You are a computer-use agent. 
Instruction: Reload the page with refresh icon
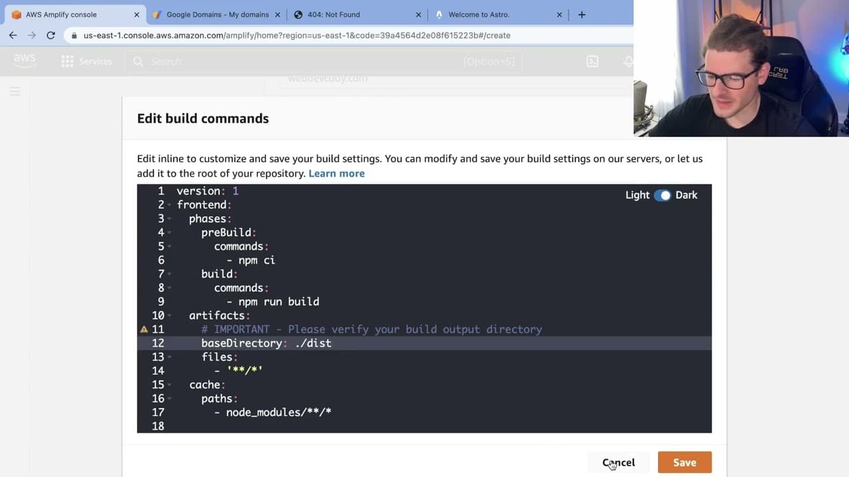(50, 35)
